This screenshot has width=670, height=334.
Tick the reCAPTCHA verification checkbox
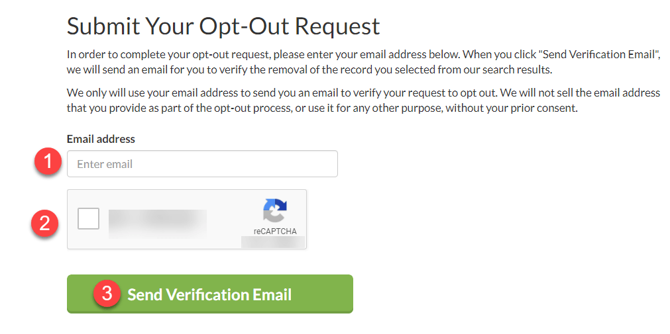tap(88, 219)
